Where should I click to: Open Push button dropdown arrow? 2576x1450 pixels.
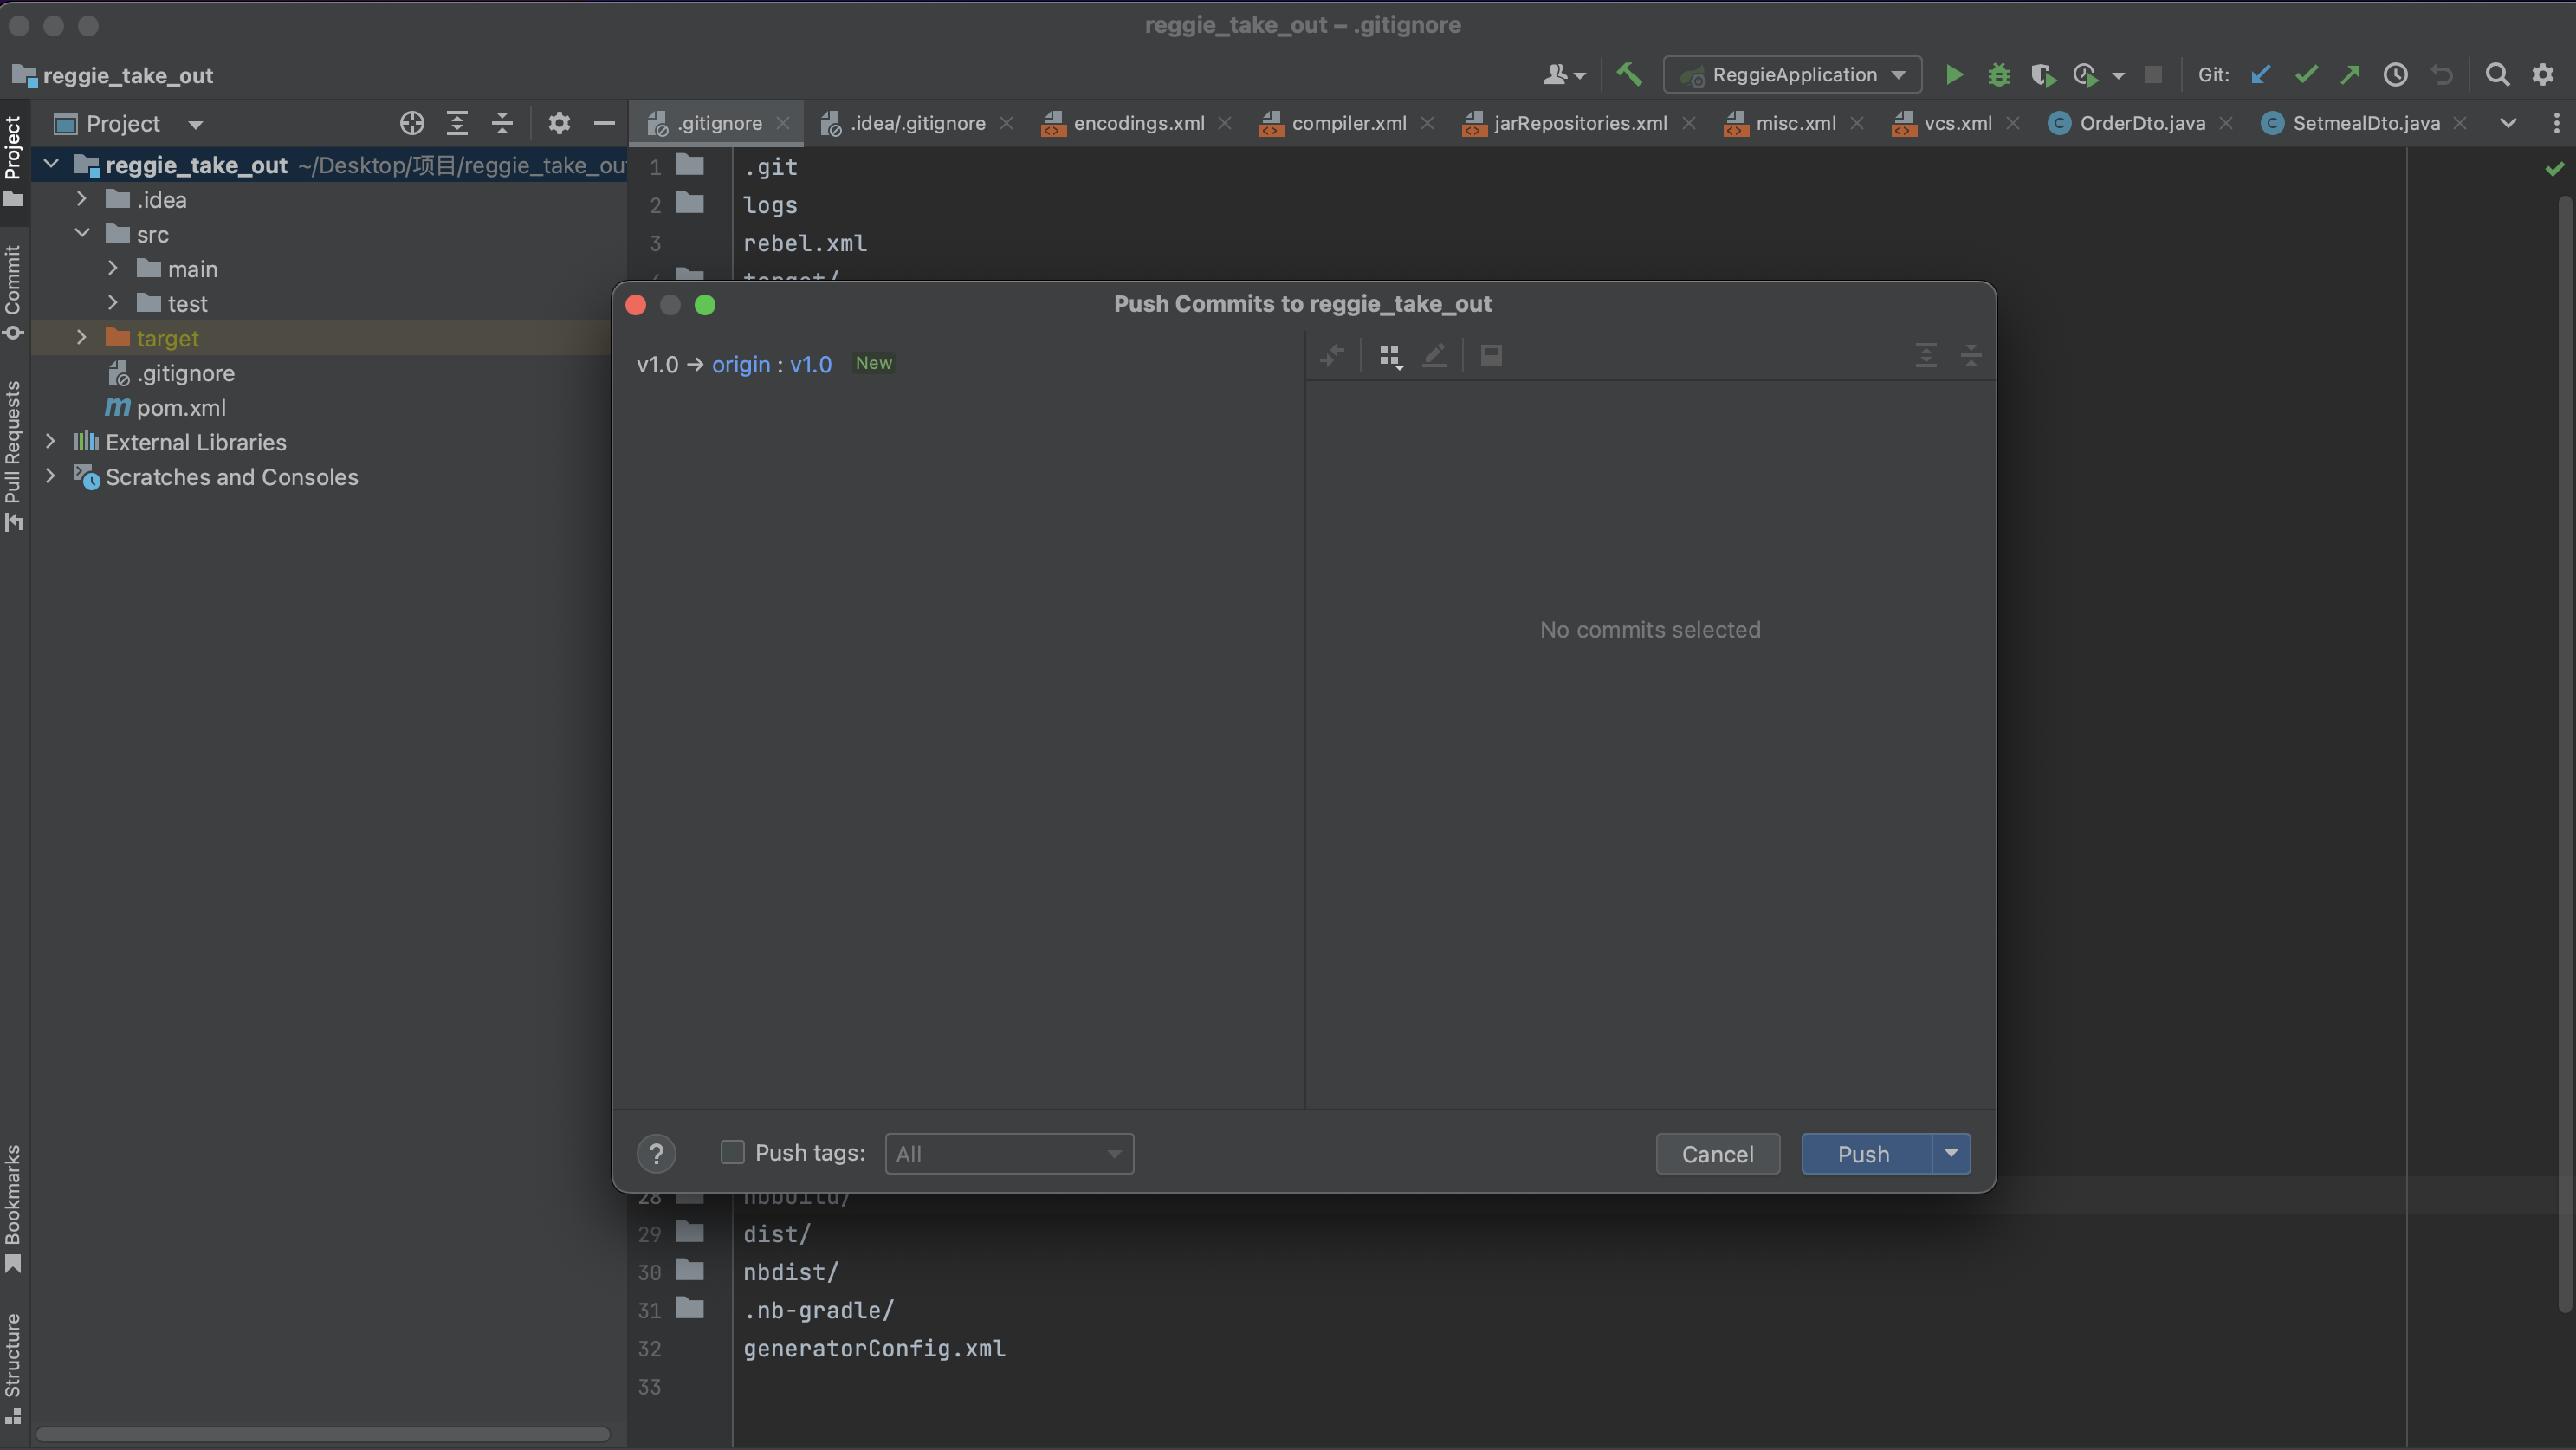(1951, 1153)
